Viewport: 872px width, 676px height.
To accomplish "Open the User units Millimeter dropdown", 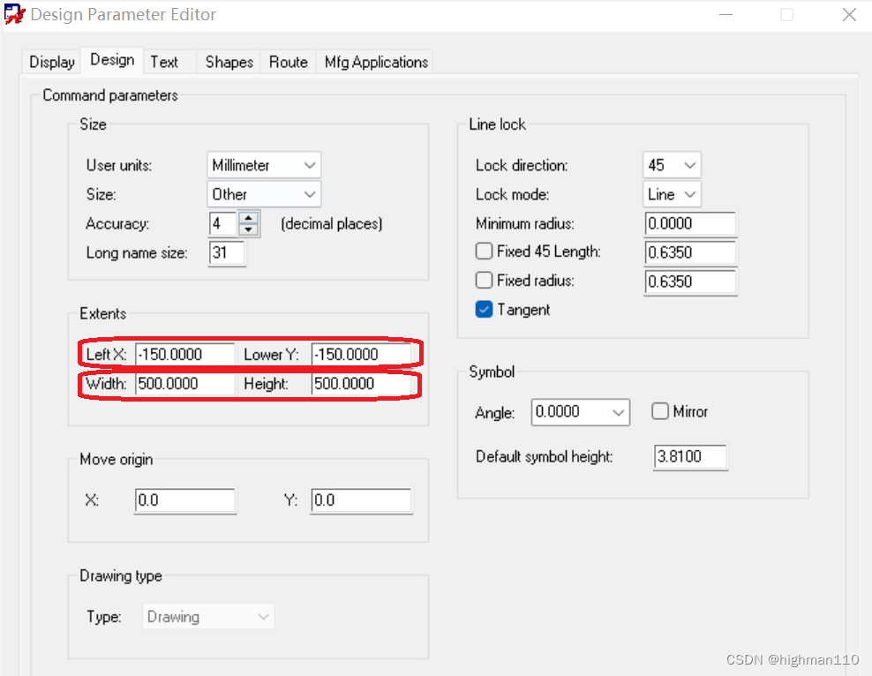I will coord(264,165).
